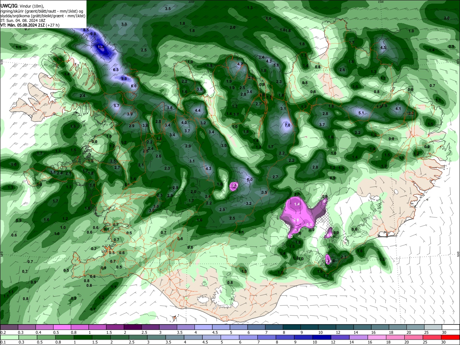460x345 pixels.
Task: Click the 3.6 precipitation value
Action: pyautogui.click(x=249, y=92)
